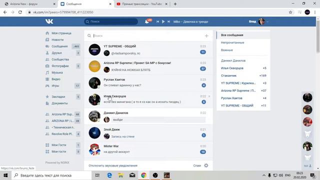Open YT SUPREME | Курилка in right list

point(243,83)
